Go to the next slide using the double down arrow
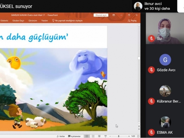This screenshot has height=138, width=184. click(139, 129)
